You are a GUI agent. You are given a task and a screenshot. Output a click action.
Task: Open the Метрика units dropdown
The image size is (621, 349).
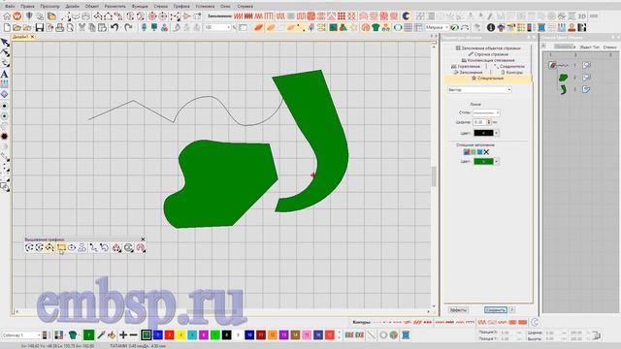[x=446, y=27]
